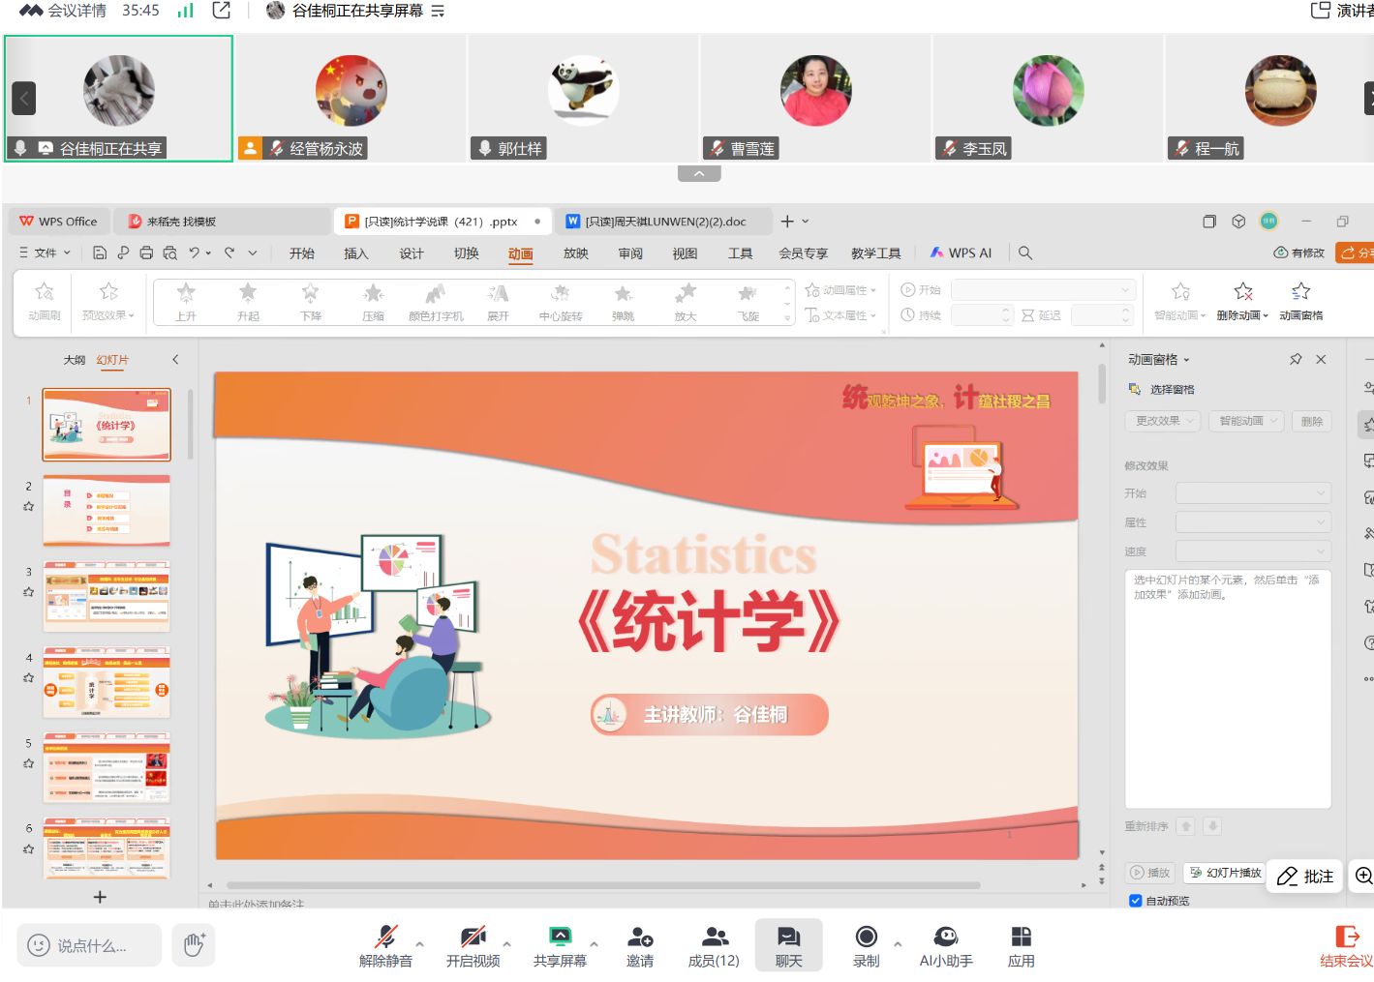1374x982 pixels.
Task: Open the 成员(12) members list
Action: coord(714,937)
